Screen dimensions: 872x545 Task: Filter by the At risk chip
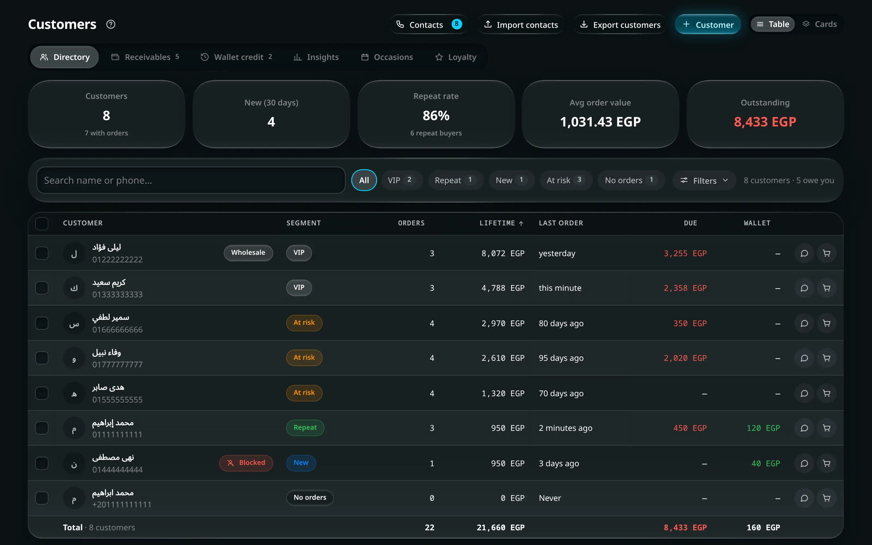(x=566, y=180)
